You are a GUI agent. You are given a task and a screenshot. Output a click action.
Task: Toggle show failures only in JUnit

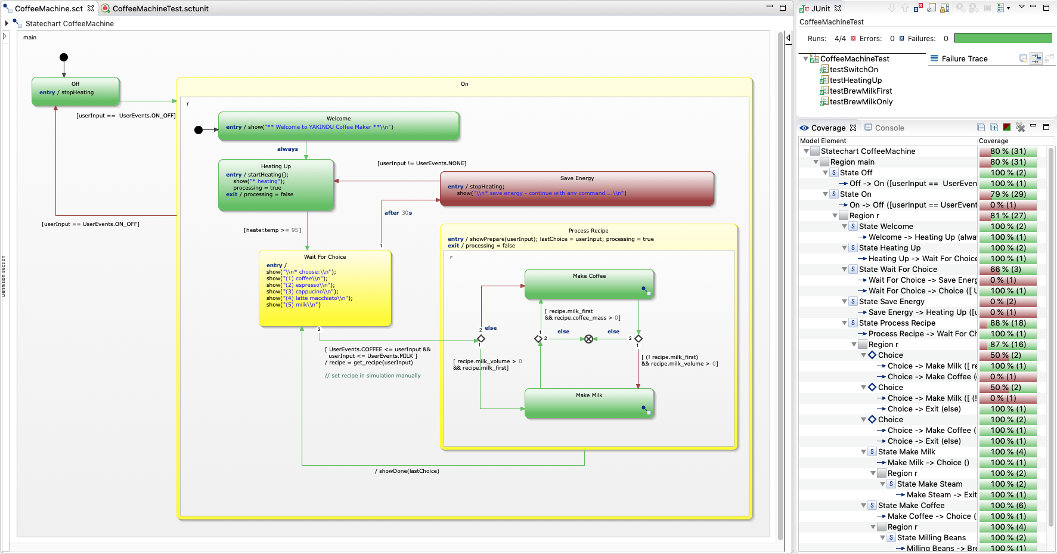pos(918,8)
